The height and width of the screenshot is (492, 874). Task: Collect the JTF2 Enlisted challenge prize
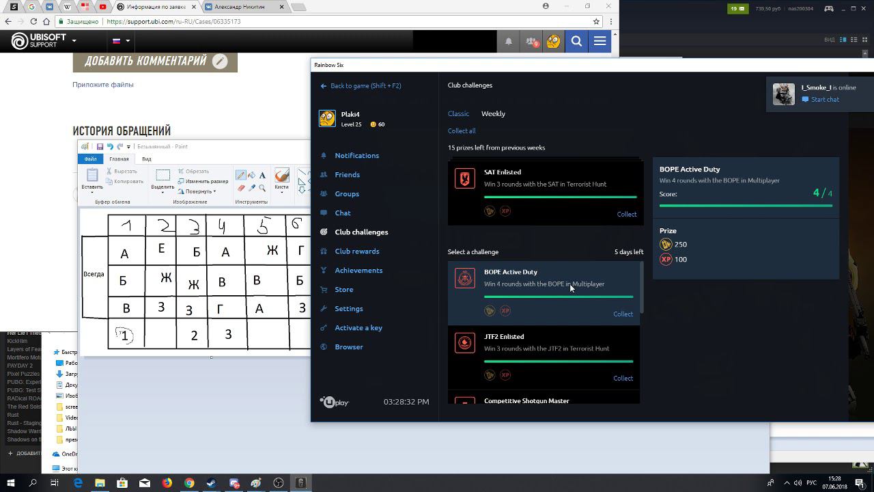coord(623,378)
